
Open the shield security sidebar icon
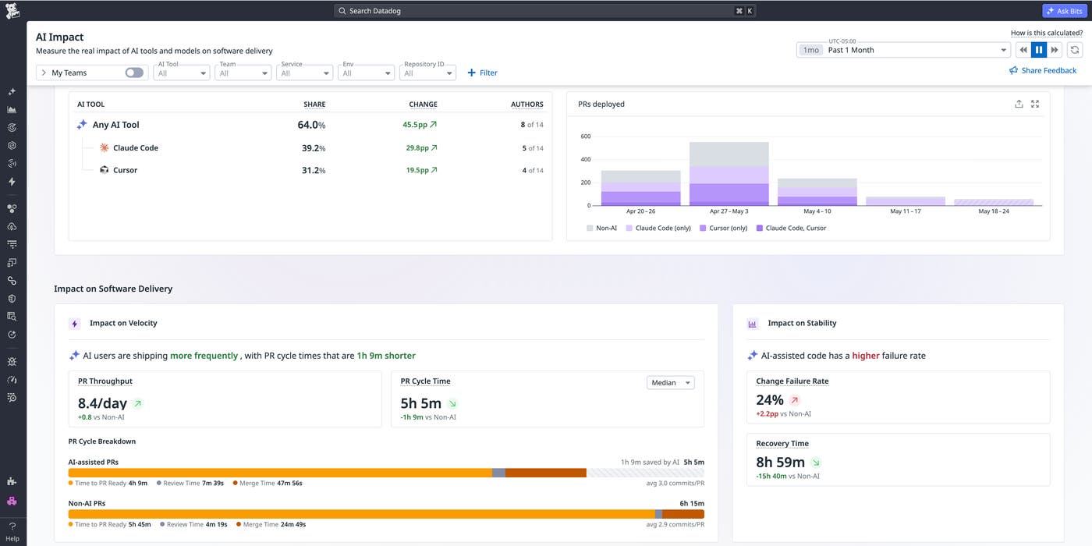(12, 299)
